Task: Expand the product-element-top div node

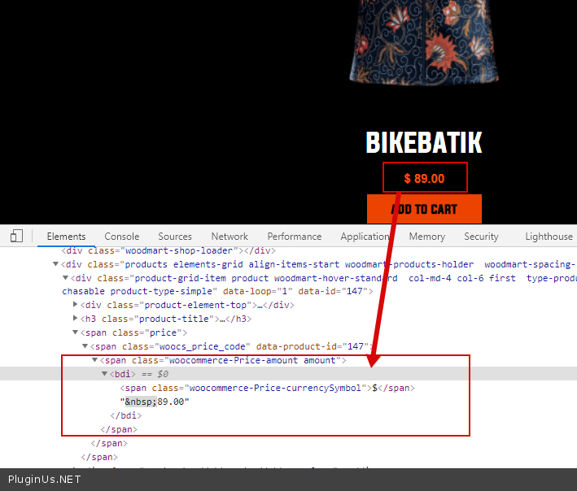Action: (76, 305)
